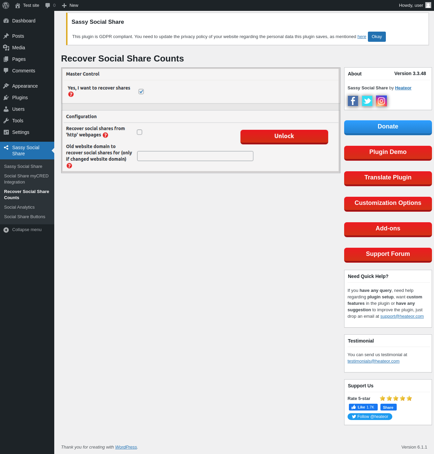Email testimonials@heateor.com link
434x454 pixels.
click(x=373, y=361)
